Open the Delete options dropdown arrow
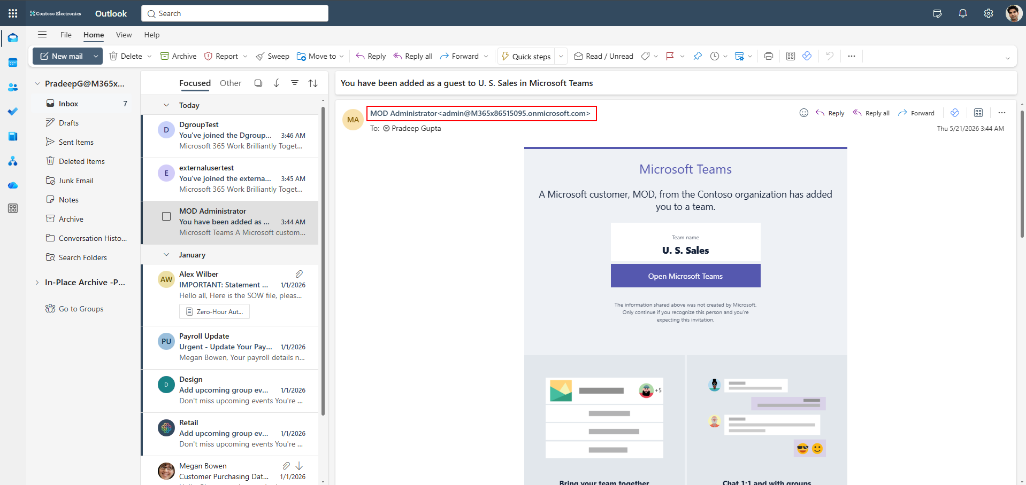 pyautogui.click(x=149, y=56)
